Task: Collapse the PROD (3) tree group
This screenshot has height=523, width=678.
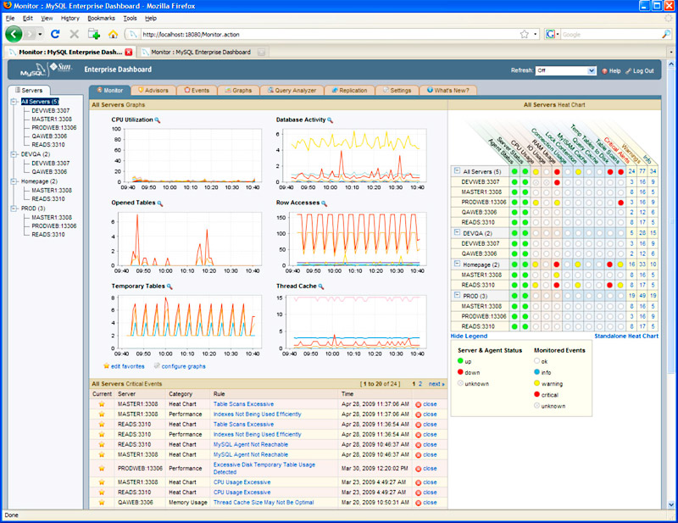Action: [14, 209]
